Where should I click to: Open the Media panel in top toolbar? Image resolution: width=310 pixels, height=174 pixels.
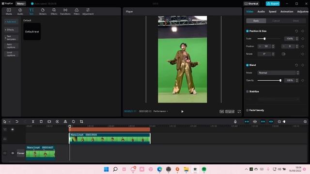click(x=9, y=12)
